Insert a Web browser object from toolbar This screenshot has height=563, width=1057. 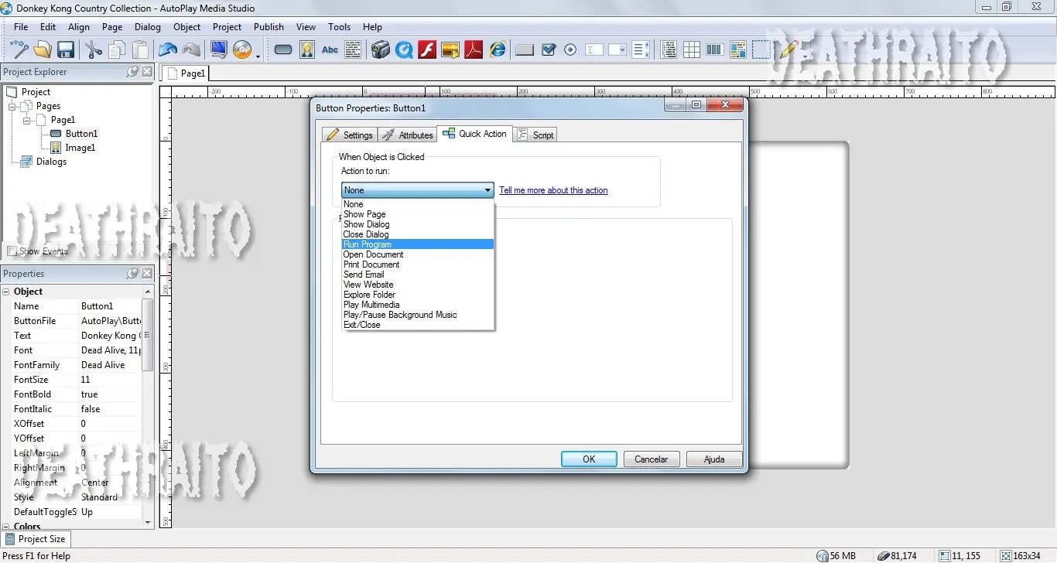(498, 50)
